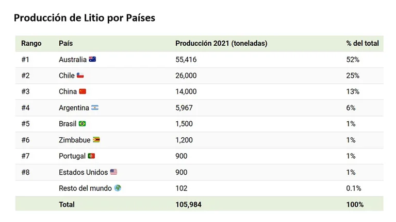Click the total production value 105,984
This screenshot has width=396, height=222.
[188, 205]
